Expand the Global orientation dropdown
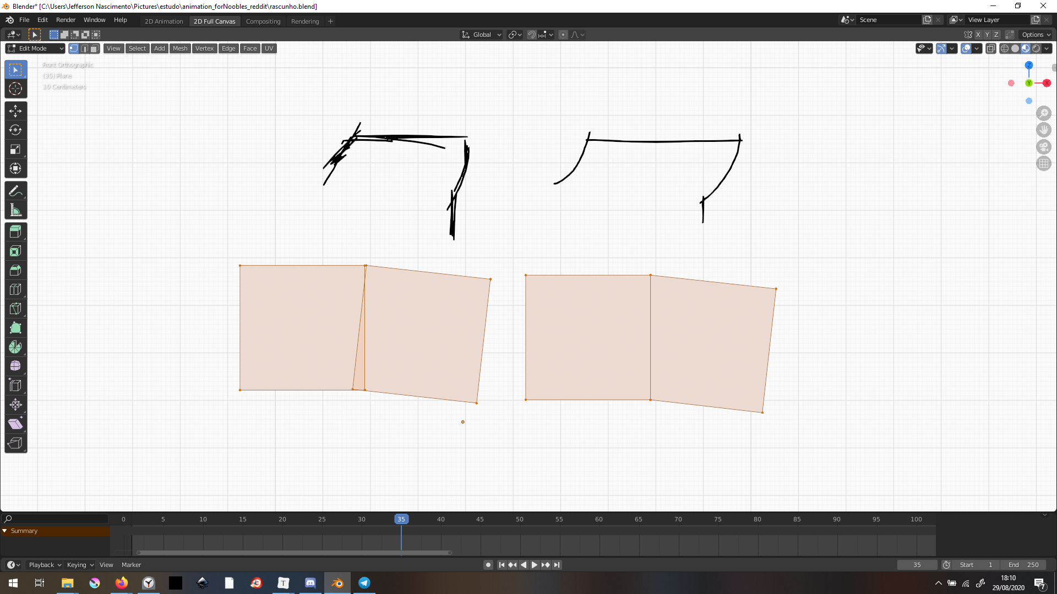 click(x=481, y=35)
